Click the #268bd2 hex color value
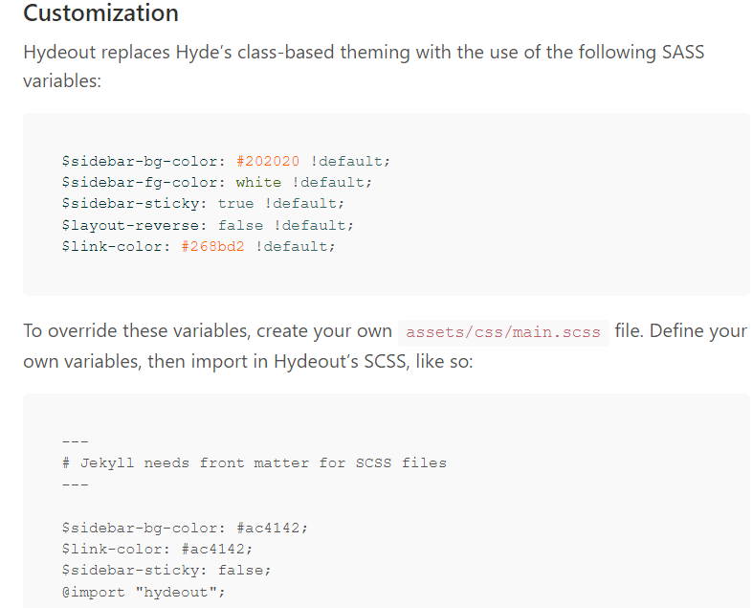Image resolution: width=753 pixels, height=608 pixels. click(x=212, y=246)
